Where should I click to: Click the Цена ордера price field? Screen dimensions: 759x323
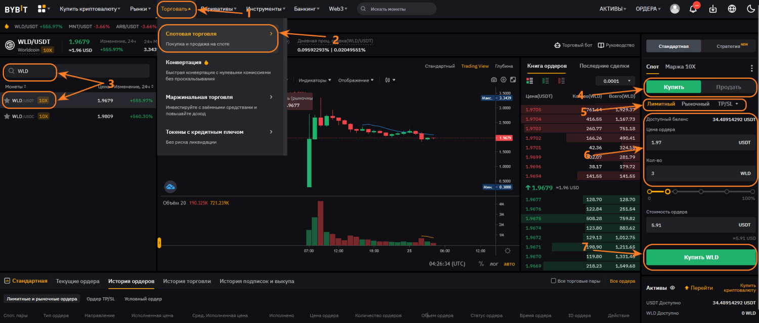(701, 143)
